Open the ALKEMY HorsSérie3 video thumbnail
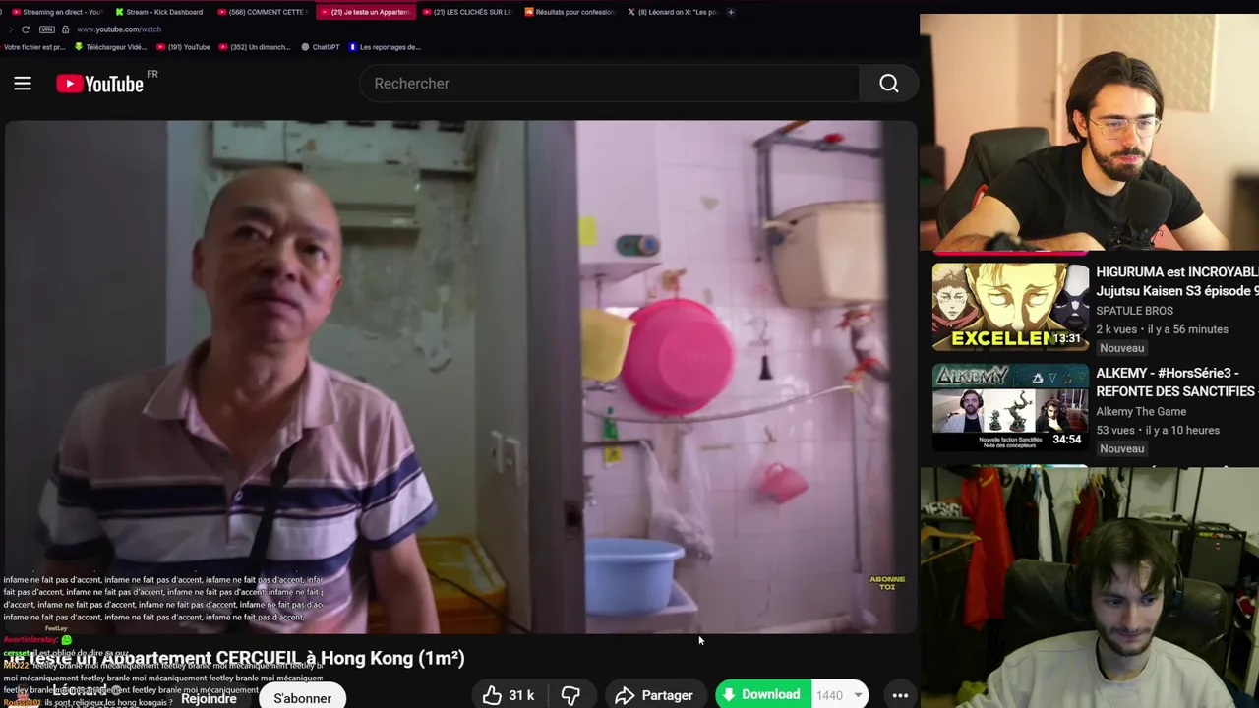Viewport: 1259px width, 708px height. (1010, 408)
